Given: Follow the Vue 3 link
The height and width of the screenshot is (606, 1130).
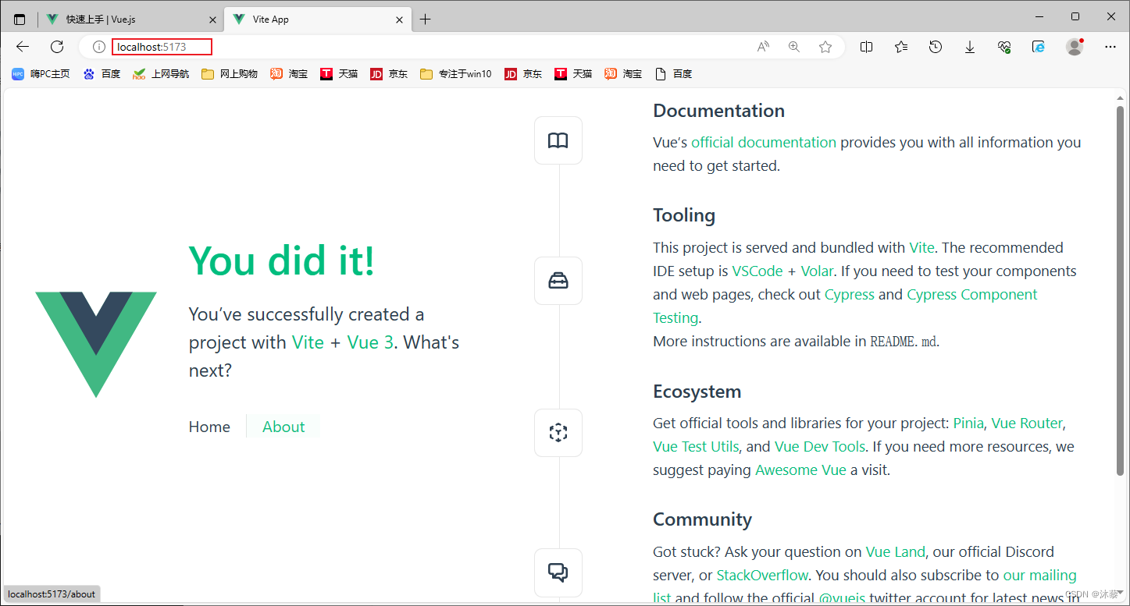Looking at the screenshot, I should 370,342.
